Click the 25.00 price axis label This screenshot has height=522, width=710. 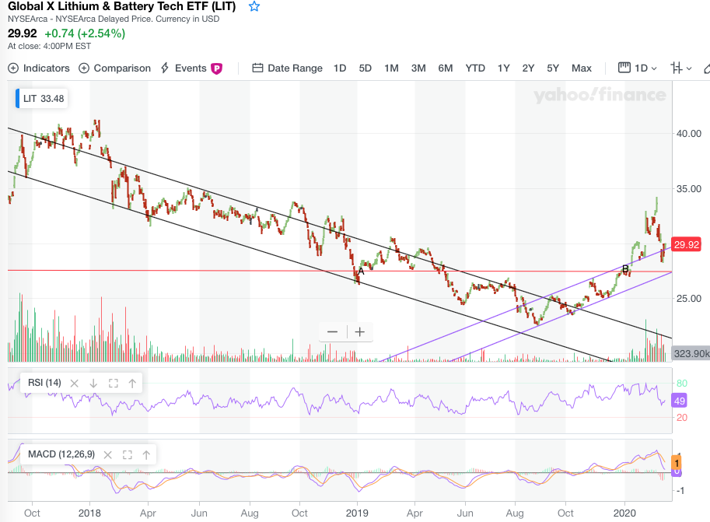689,299
